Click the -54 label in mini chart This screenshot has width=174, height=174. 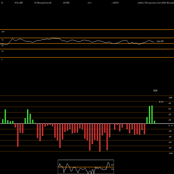coord(112,169)
